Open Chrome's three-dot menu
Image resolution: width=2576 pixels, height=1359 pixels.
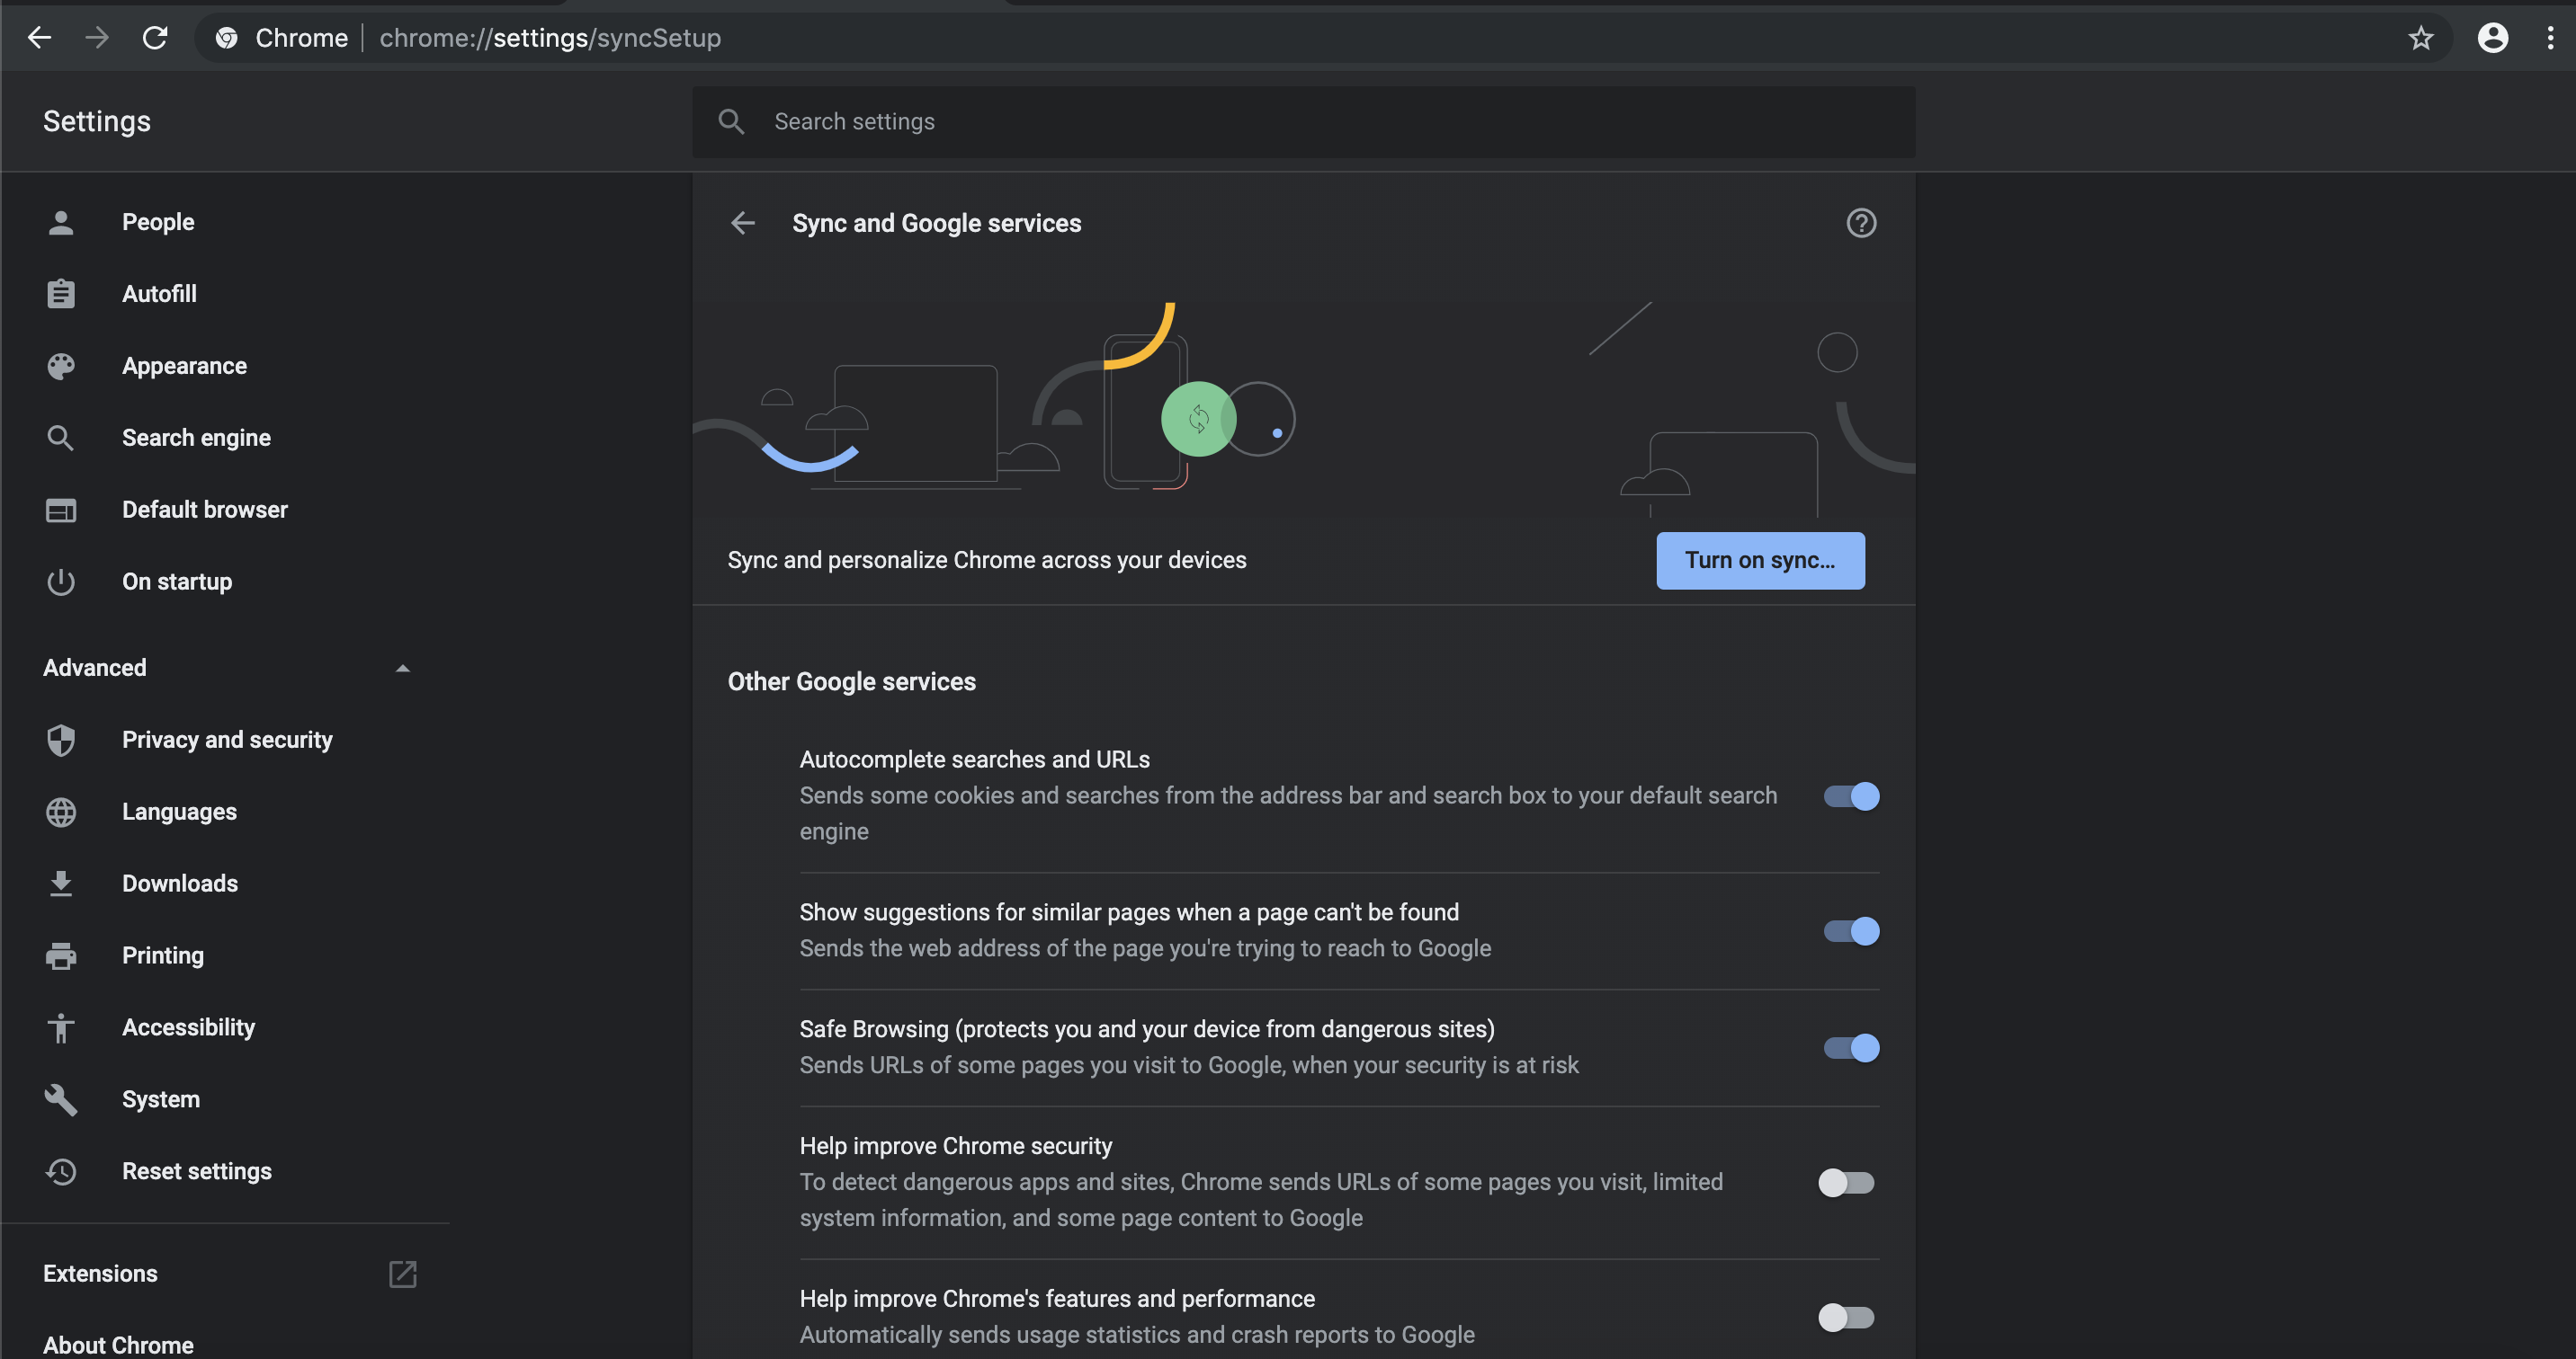2550,38
